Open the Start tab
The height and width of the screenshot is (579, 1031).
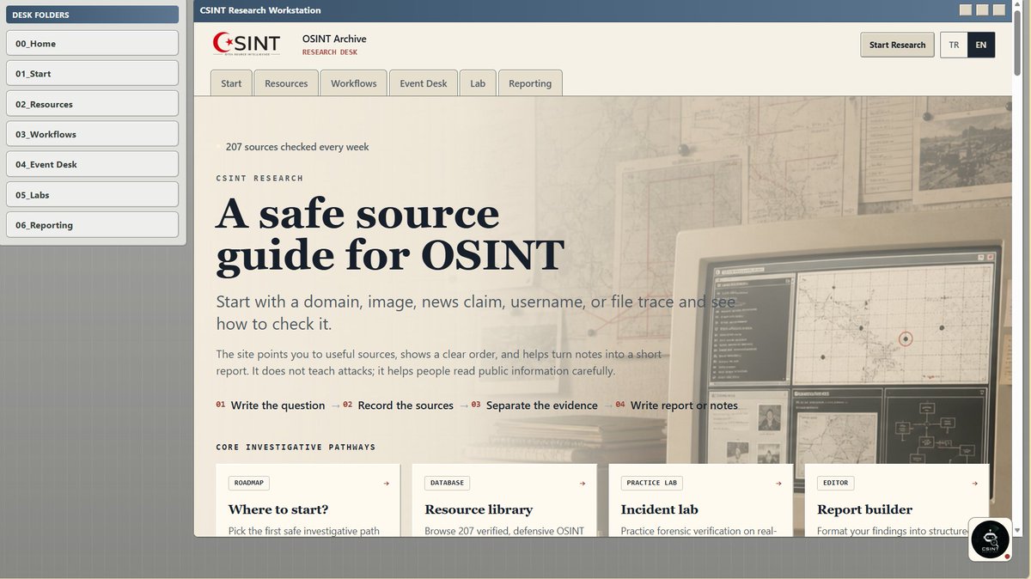[x=231, y=83]
